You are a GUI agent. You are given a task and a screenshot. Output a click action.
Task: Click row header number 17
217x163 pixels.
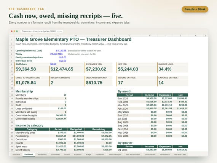(x=12, y=91)
